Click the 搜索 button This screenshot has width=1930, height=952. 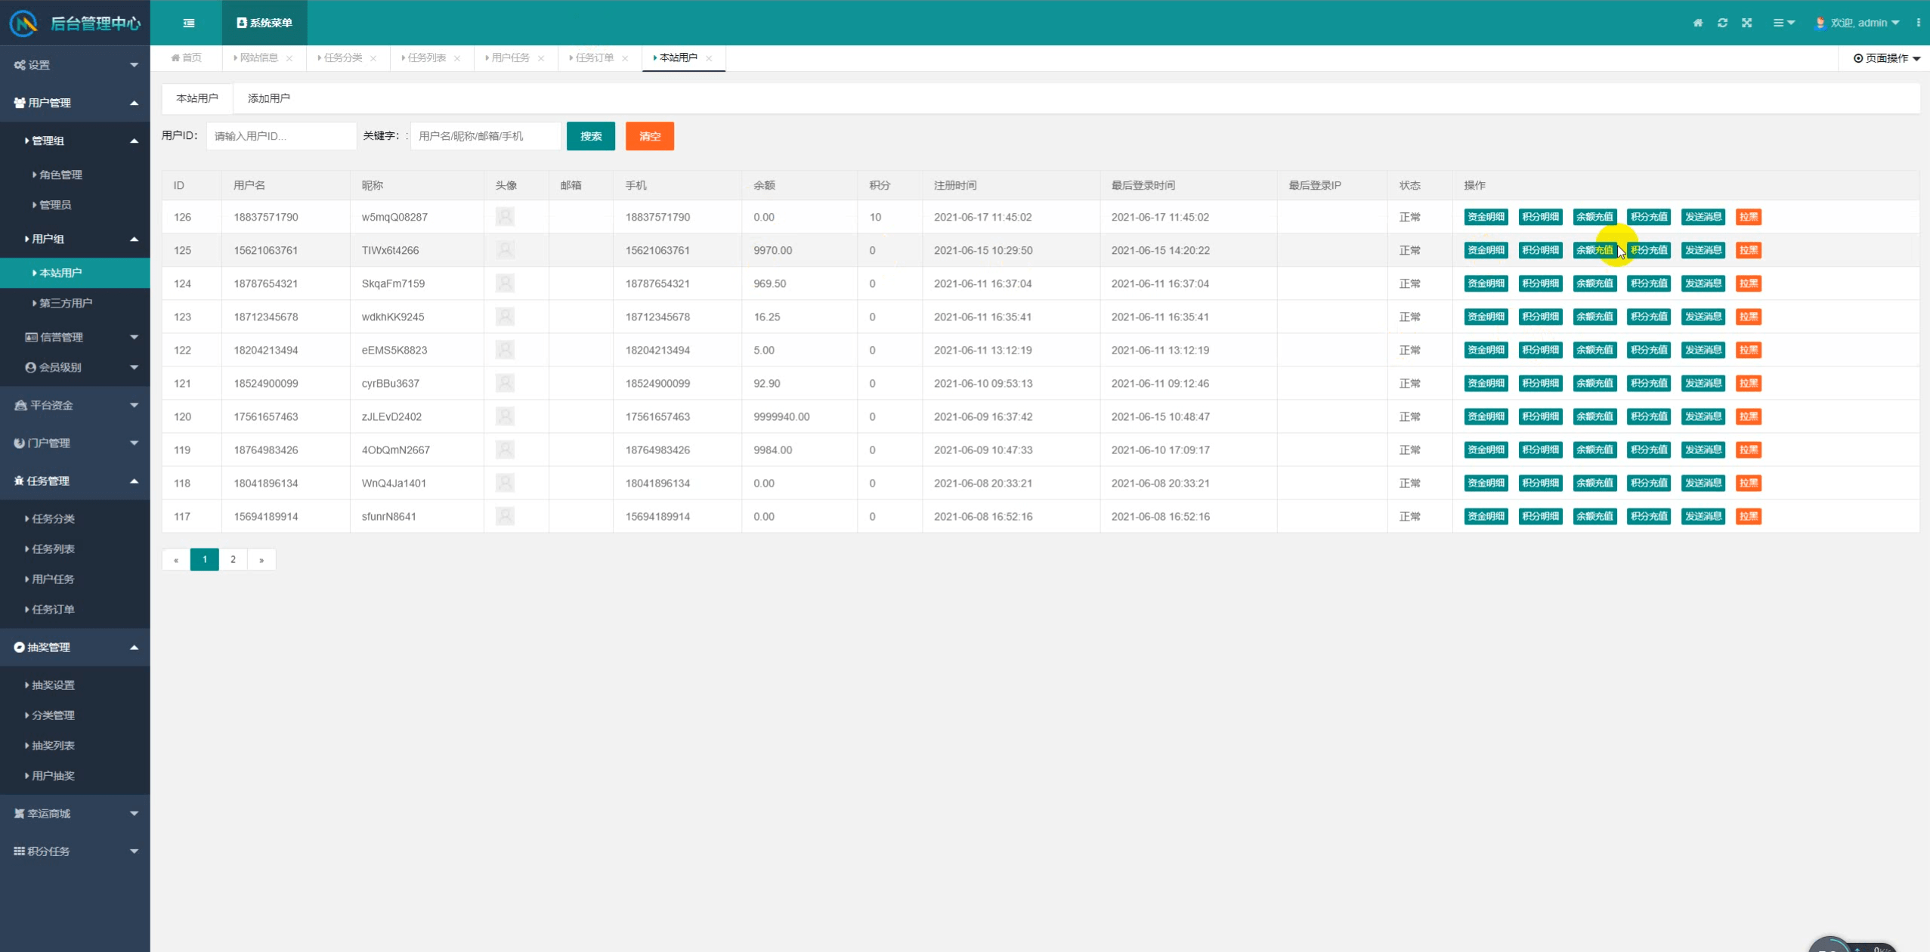point(590,136)
